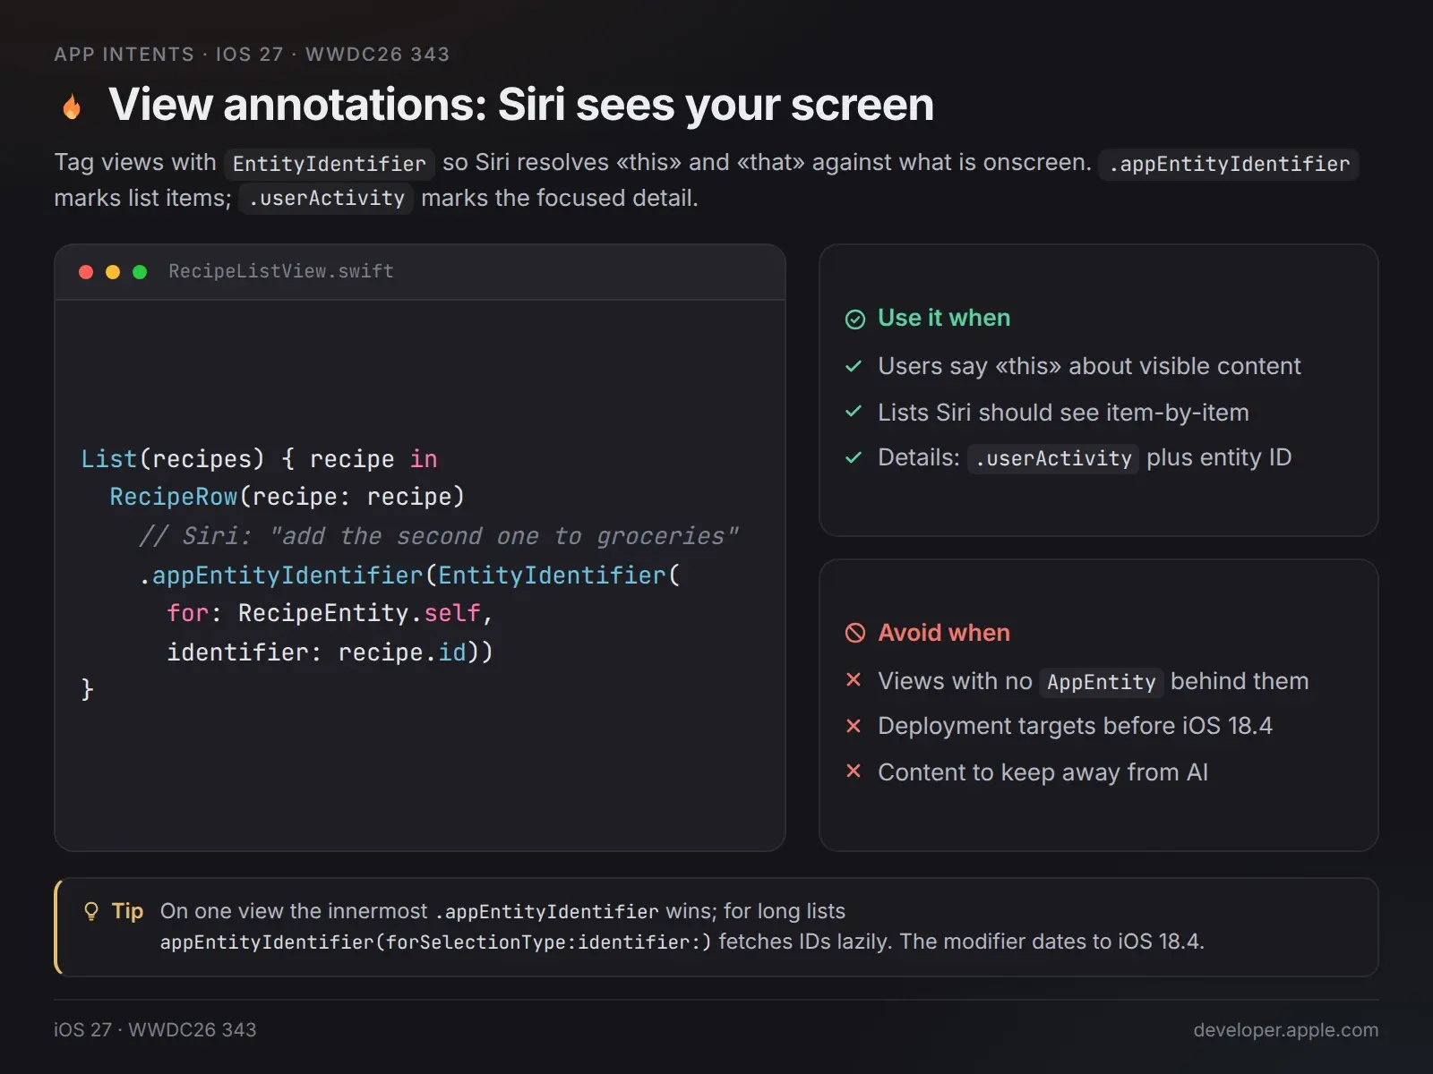The height and width of the screenshot is (1074, 1433).
Task: Click code line for: RecipeEntity.self,
Action: pyautogui.click(x=330, y=613)
